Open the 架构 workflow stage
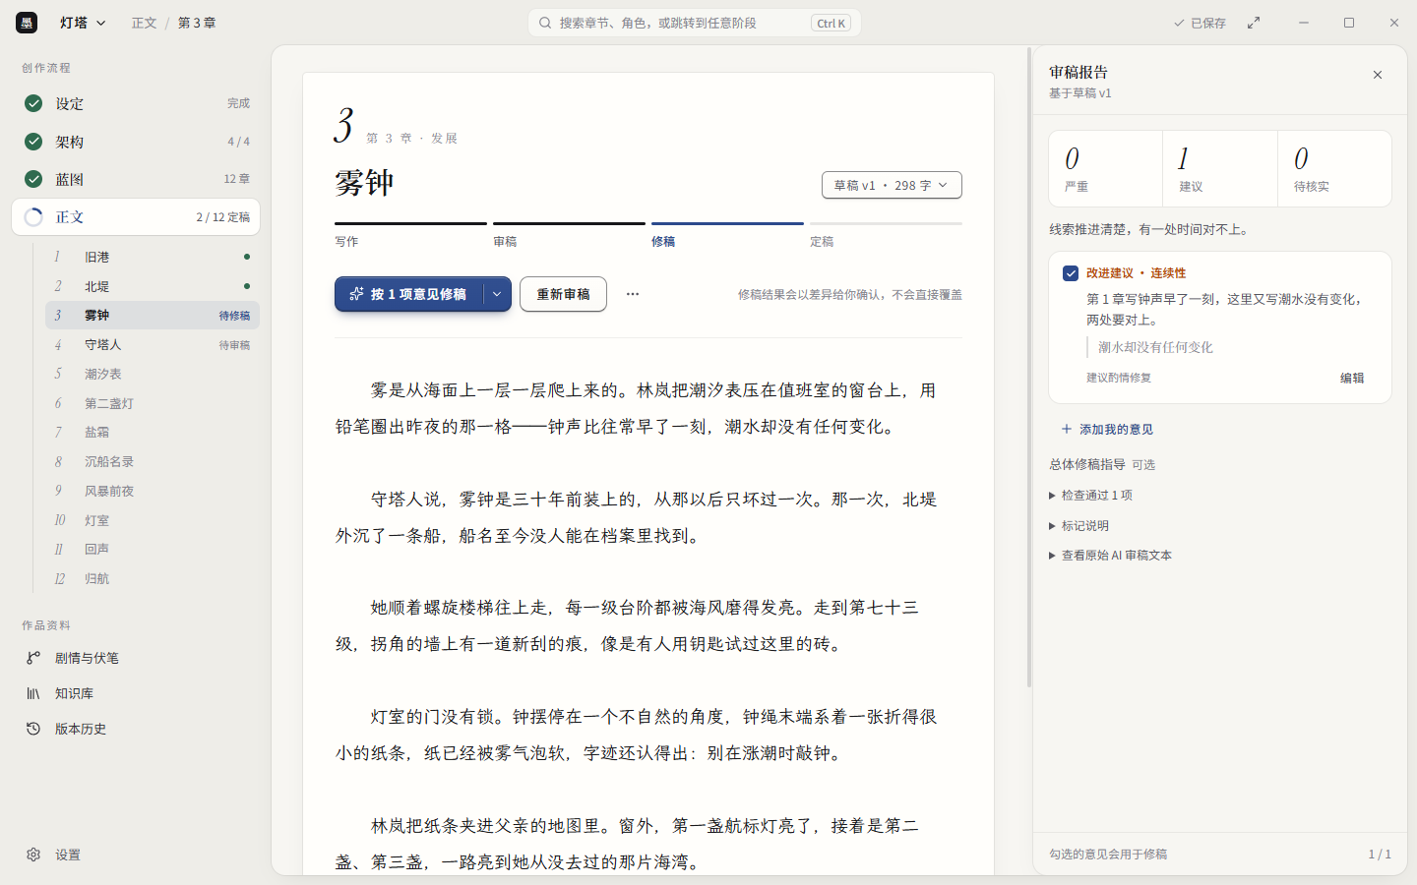1417x885 pixels. click(136, 142)
